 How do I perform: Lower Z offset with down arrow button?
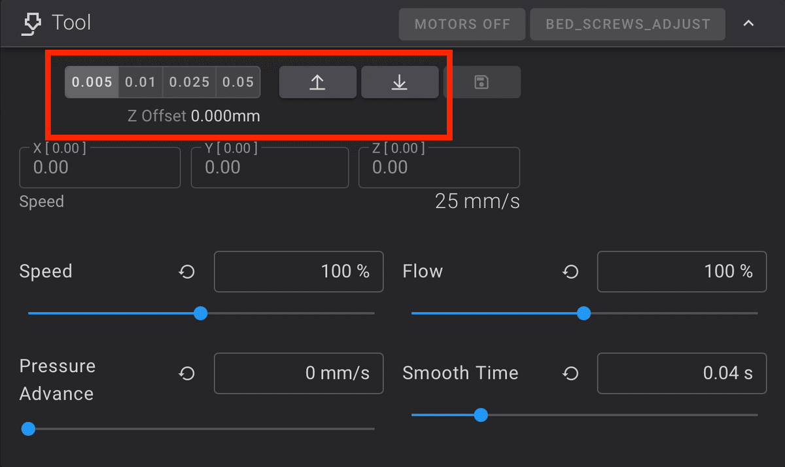pyautogui.click(x=400, y=82)
